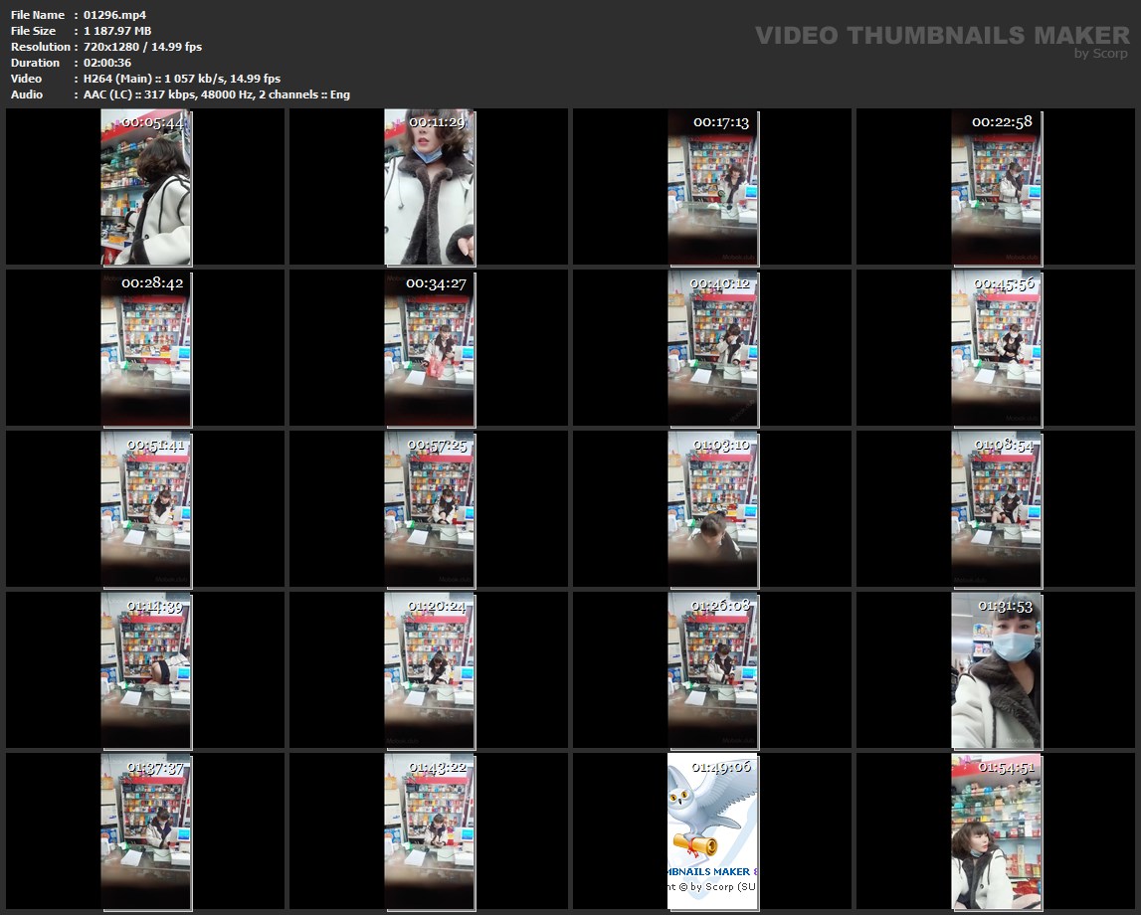Choose the 00:22:58 video frame
Screen dimensions: 1141x915
tap(996, 187)
